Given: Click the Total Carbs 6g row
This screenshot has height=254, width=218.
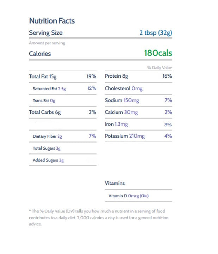Looking at the screenshot, I should (x=63, y=112).
